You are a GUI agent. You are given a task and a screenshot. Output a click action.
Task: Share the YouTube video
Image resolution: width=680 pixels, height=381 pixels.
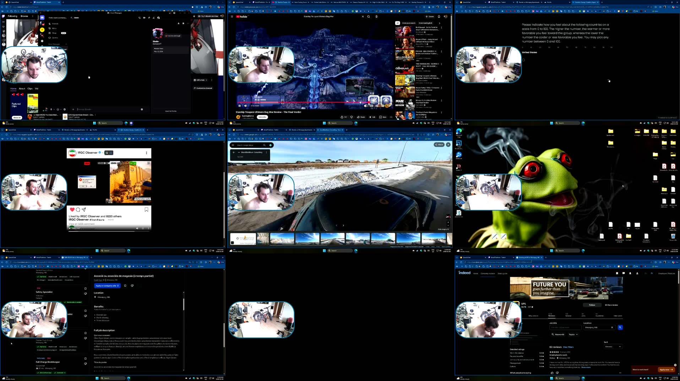click(361, 117)
